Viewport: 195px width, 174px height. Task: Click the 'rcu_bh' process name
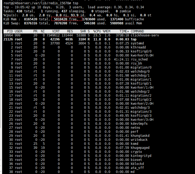[136, 63]
